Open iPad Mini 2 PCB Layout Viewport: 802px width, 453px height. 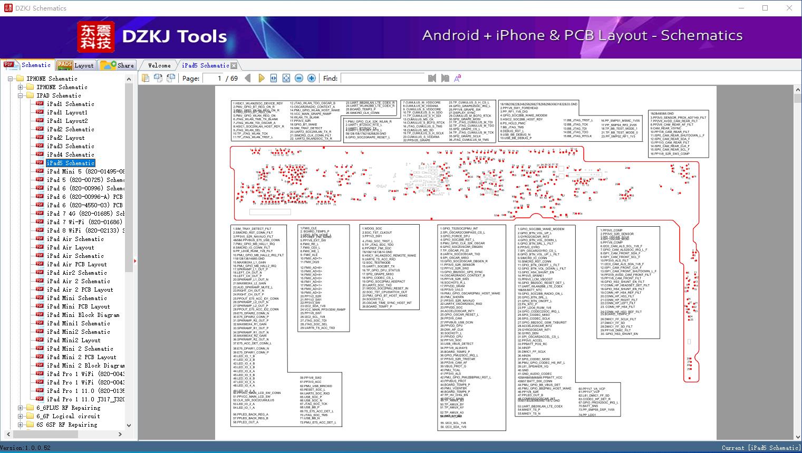(x=81, y=357)
